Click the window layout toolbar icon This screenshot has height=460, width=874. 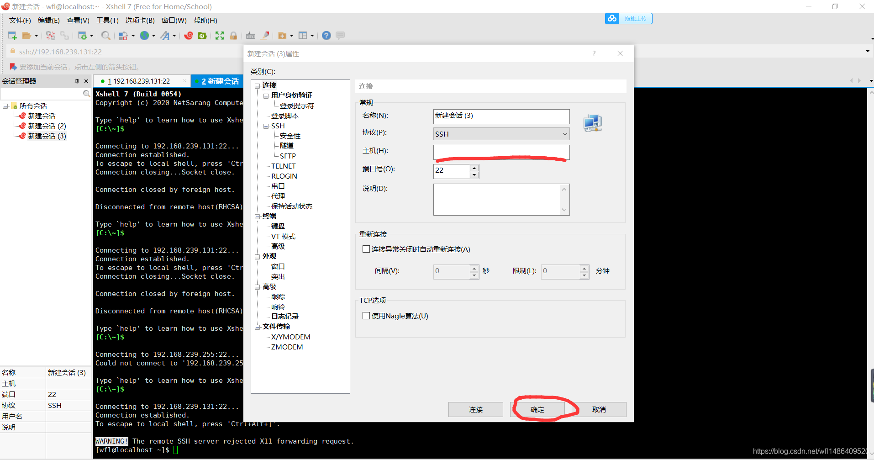click(303, 36)
